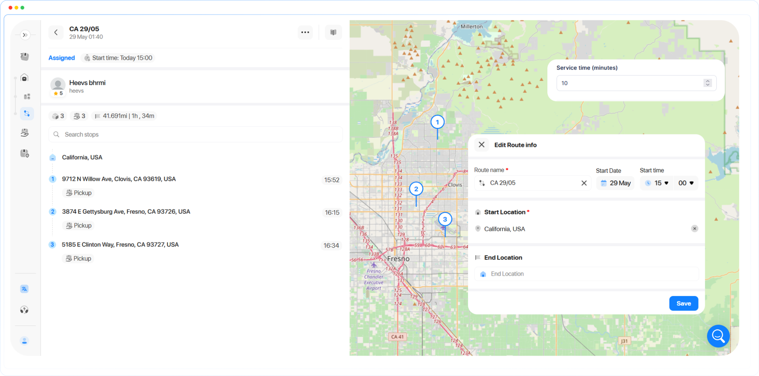Open the user profile icon at bottom
The width and height of the screenshot is (759, 376).
pyautogui.click(x=24, y=340)
